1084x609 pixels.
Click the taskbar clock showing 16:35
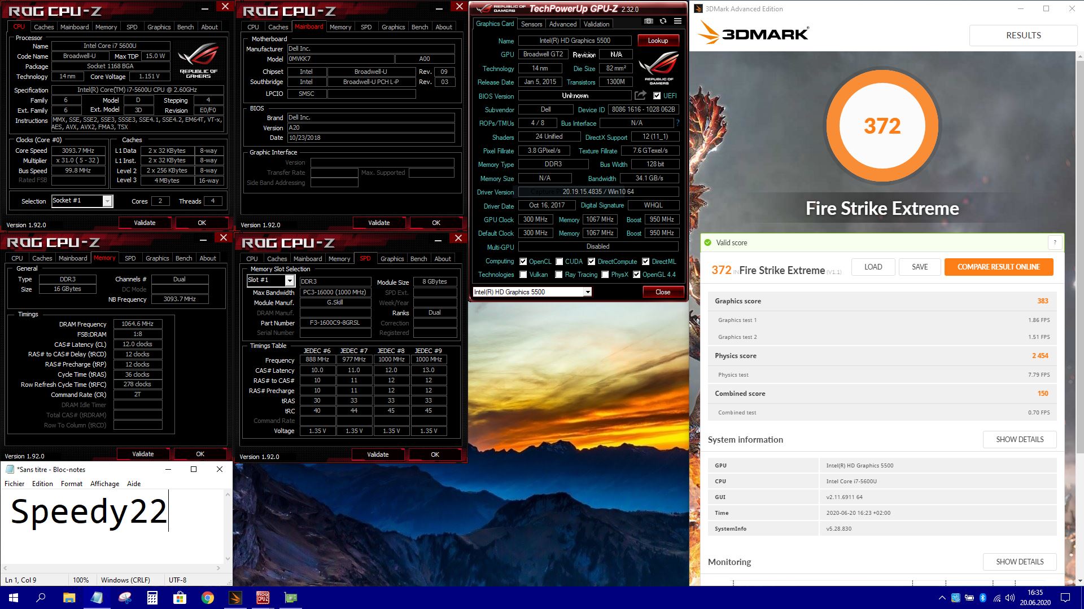pos(1035,598)
